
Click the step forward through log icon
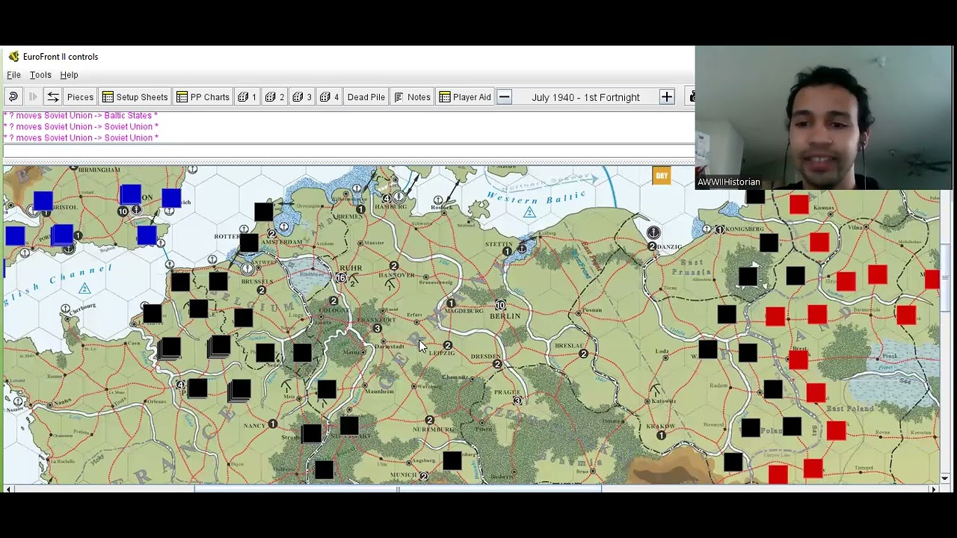(33, 97)
